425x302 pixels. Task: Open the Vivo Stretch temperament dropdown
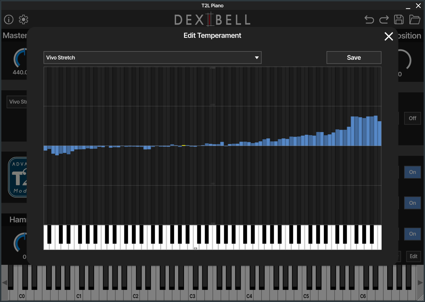pyautogui.click(x=152, y=57)
